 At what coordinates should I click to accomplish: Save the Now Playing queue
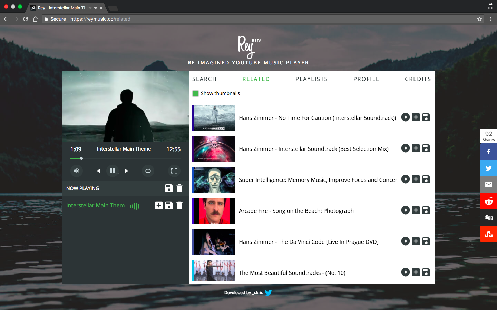(169, 188)
